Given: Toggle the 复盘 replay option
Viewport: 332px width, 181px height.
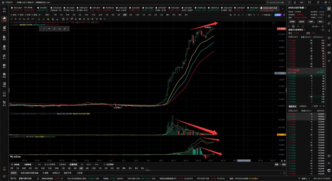Looking at the screenshot, I should pyautogui.click(x=34, y=15).
